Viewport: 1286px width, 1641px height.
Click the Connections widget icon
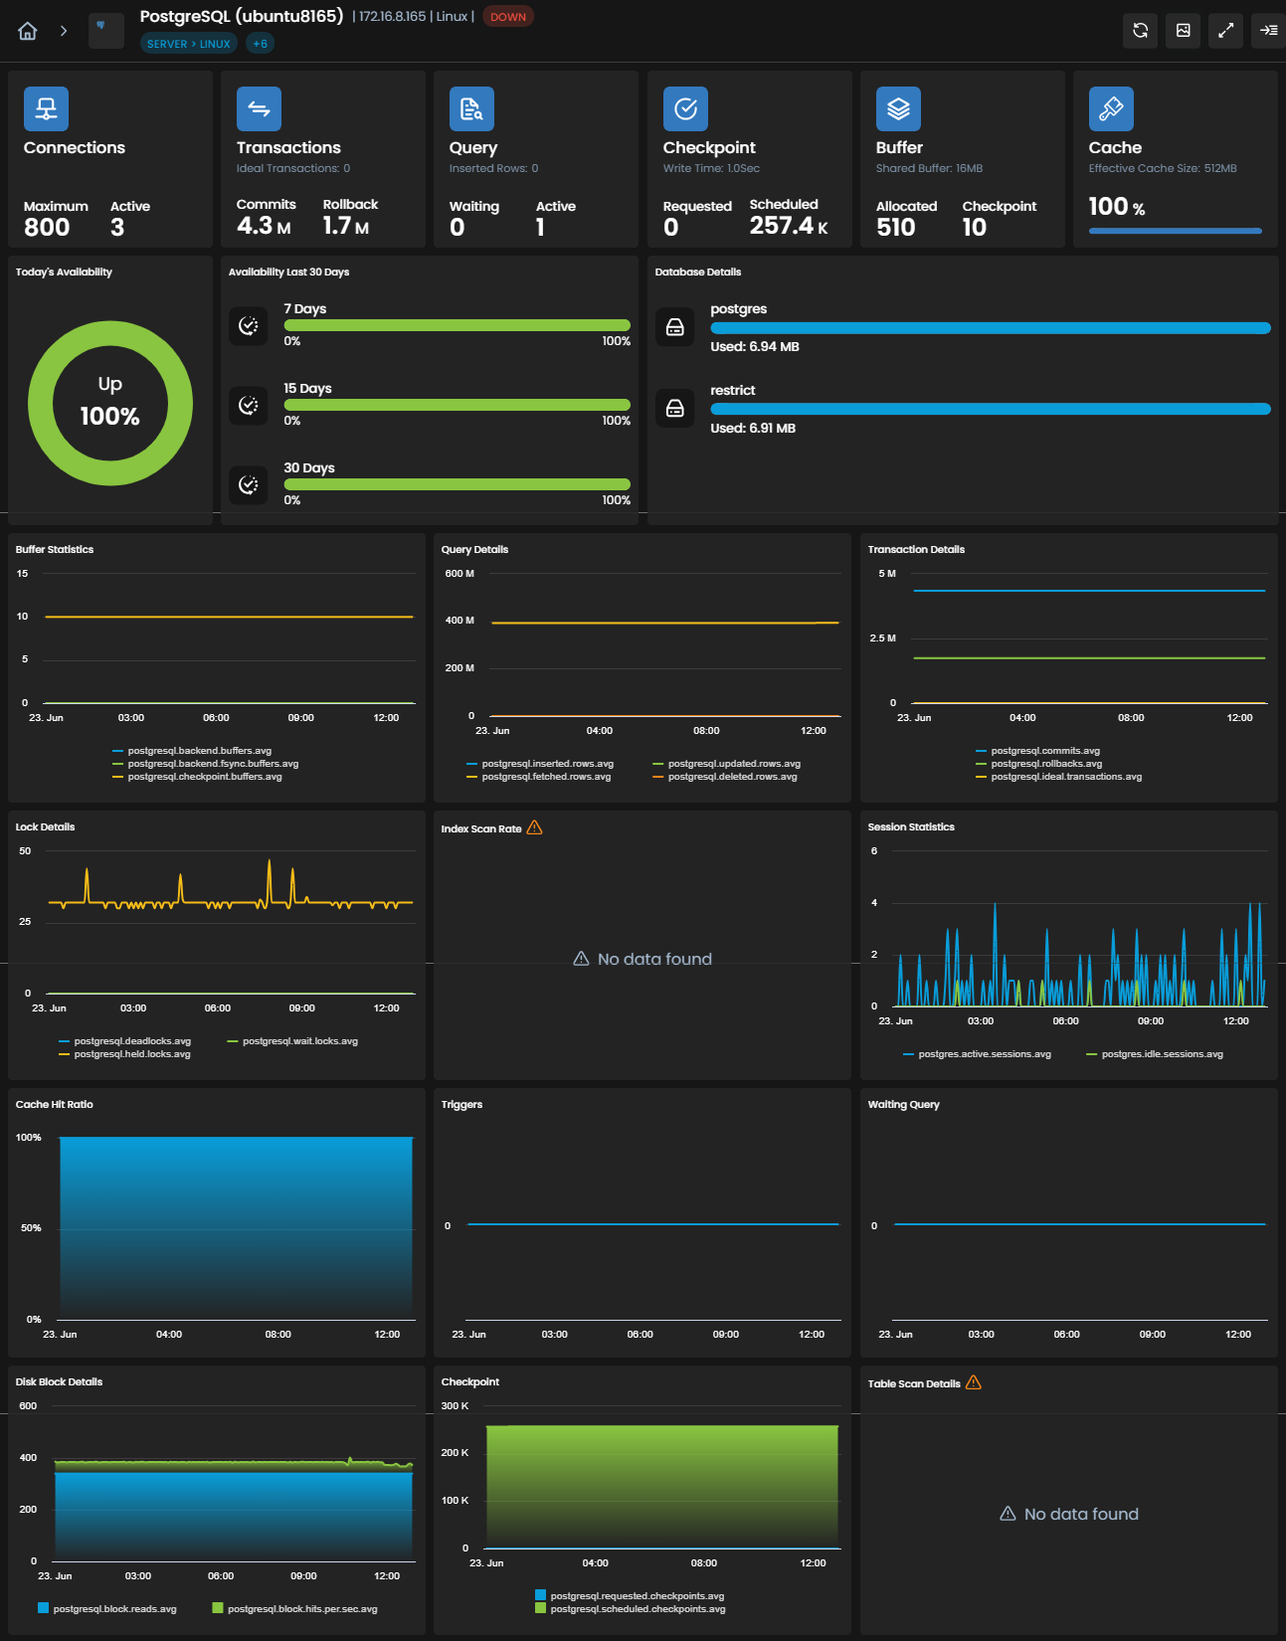(x=46, y=108)
